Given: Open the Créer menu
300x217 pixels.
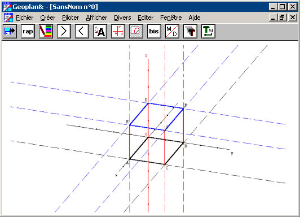Looking at the screenshot, I should pos(47,18).
